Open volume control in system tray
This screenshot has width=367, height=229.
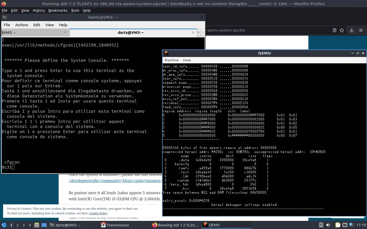point(328,225)
